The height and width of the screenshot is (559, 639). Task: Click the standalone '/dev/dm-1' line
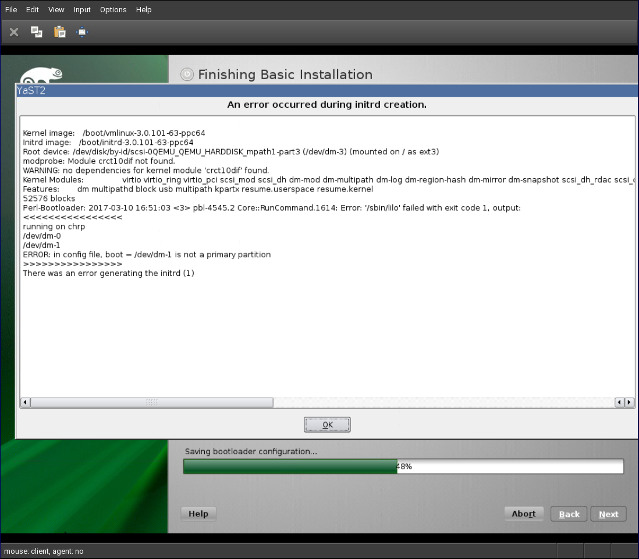[41, 246]
